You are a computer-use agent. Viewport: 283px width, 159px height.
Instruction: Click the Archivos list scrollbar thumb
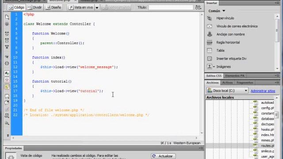pyautogui.click(x=277, y=115)
